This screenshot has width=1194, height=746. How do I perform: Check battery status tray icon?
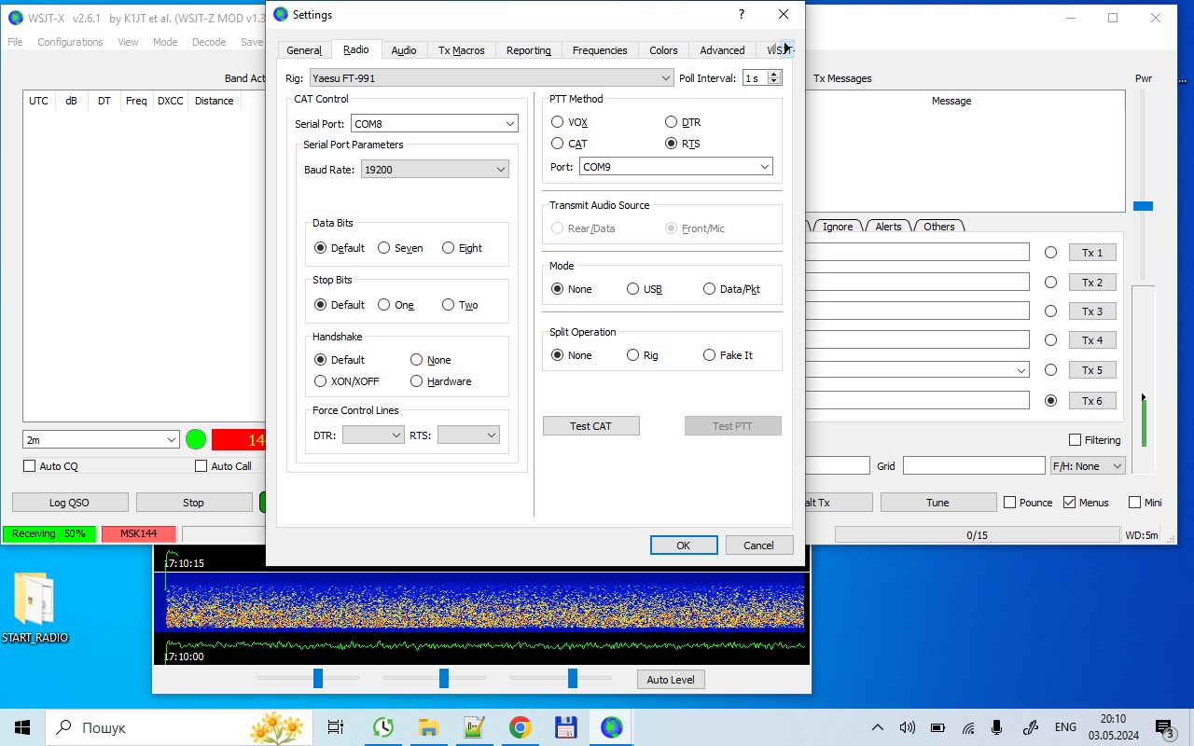pos(937,727)
